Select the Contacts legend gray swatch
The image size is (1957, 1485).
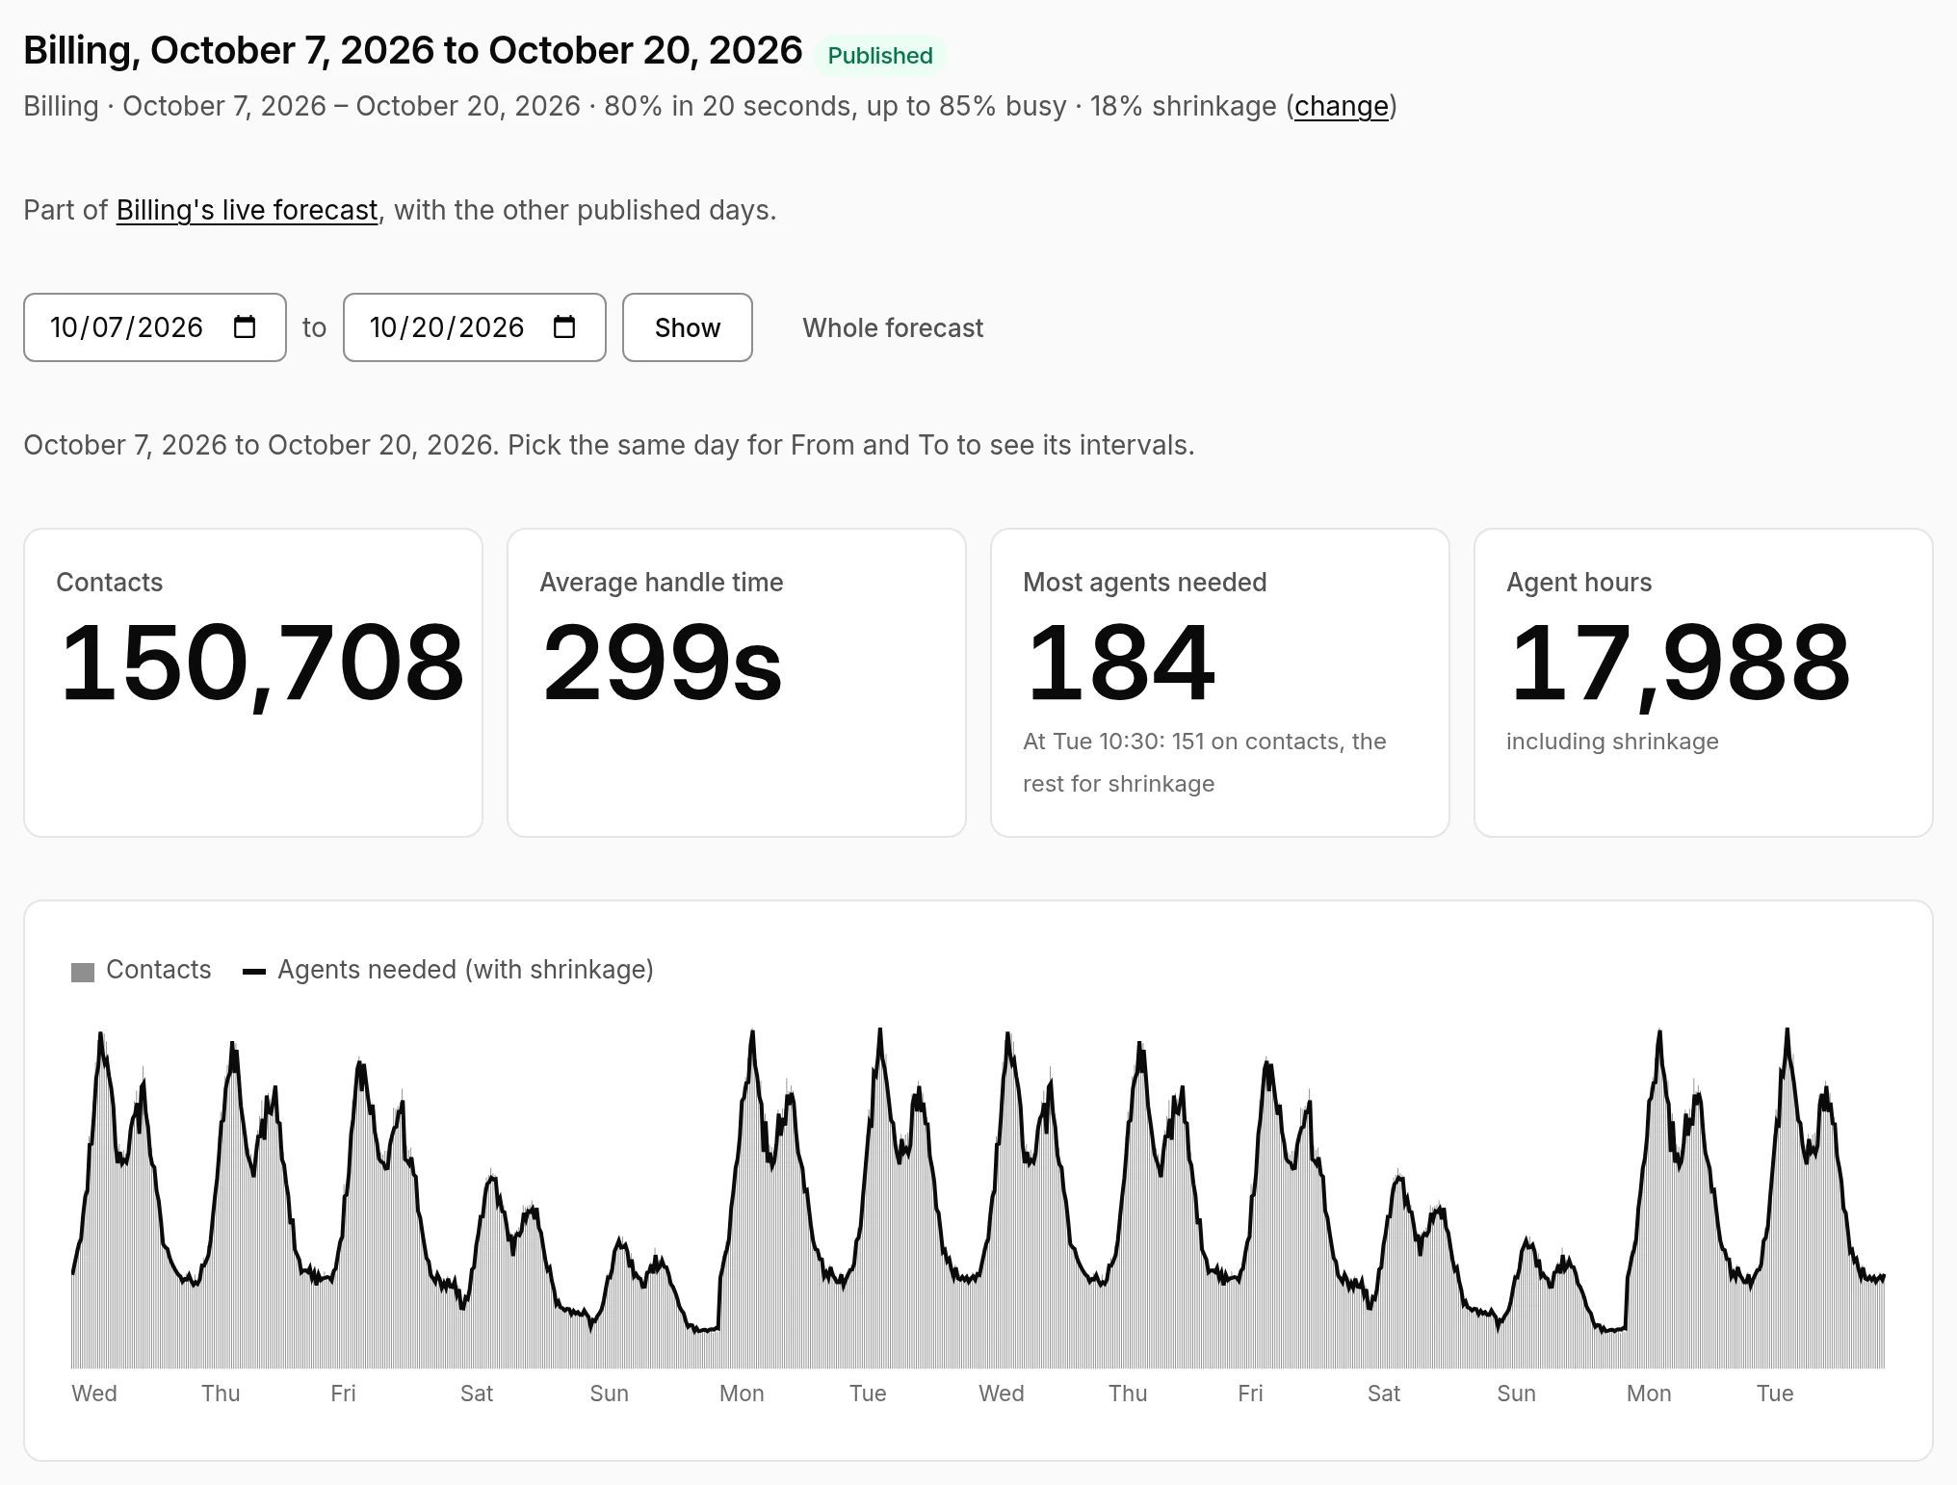pyautogui.click(x=83, y=972)
